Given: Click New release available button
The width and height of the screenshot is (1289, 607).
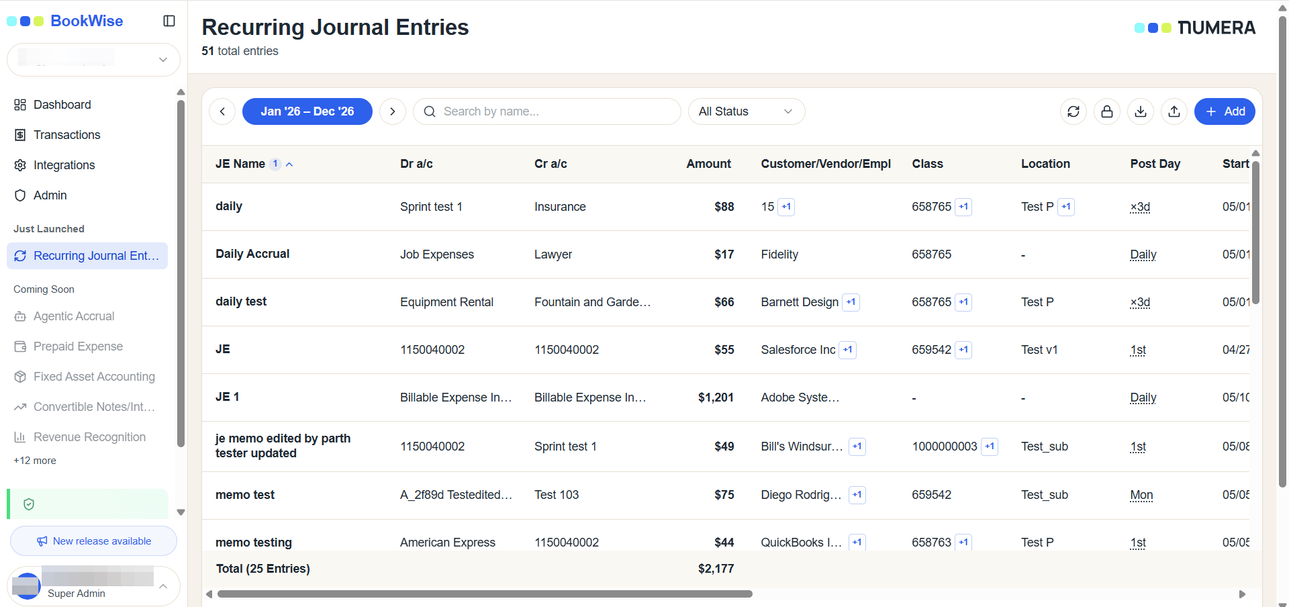Looking at the screenshot, I should (93, 541).
